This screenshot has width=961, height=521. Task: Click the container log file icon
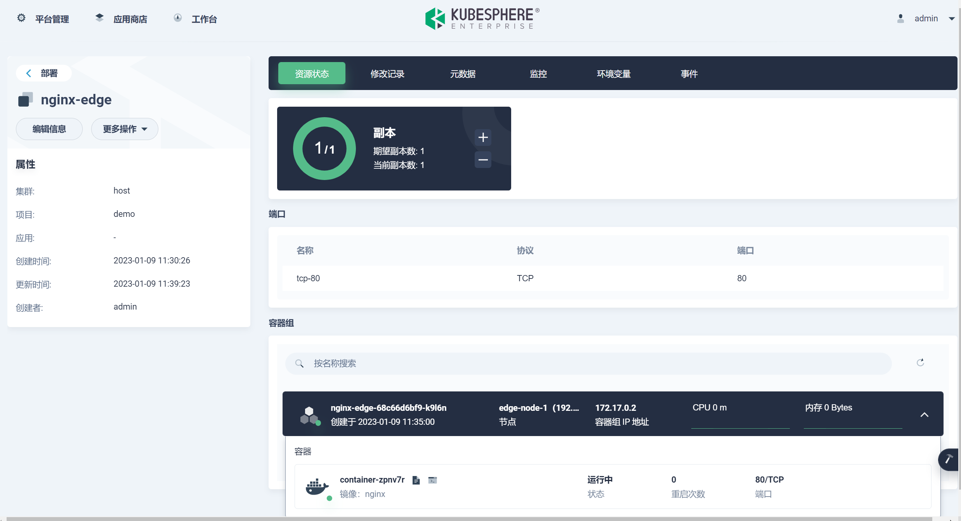[x=416, y=480]
